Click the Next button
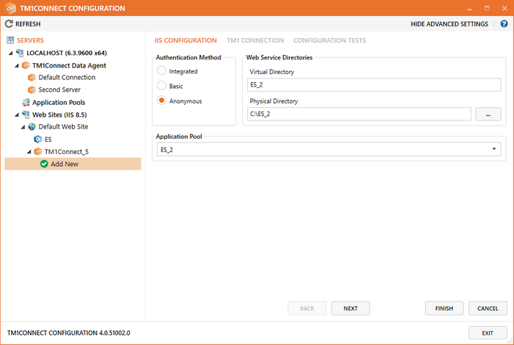 350,308
